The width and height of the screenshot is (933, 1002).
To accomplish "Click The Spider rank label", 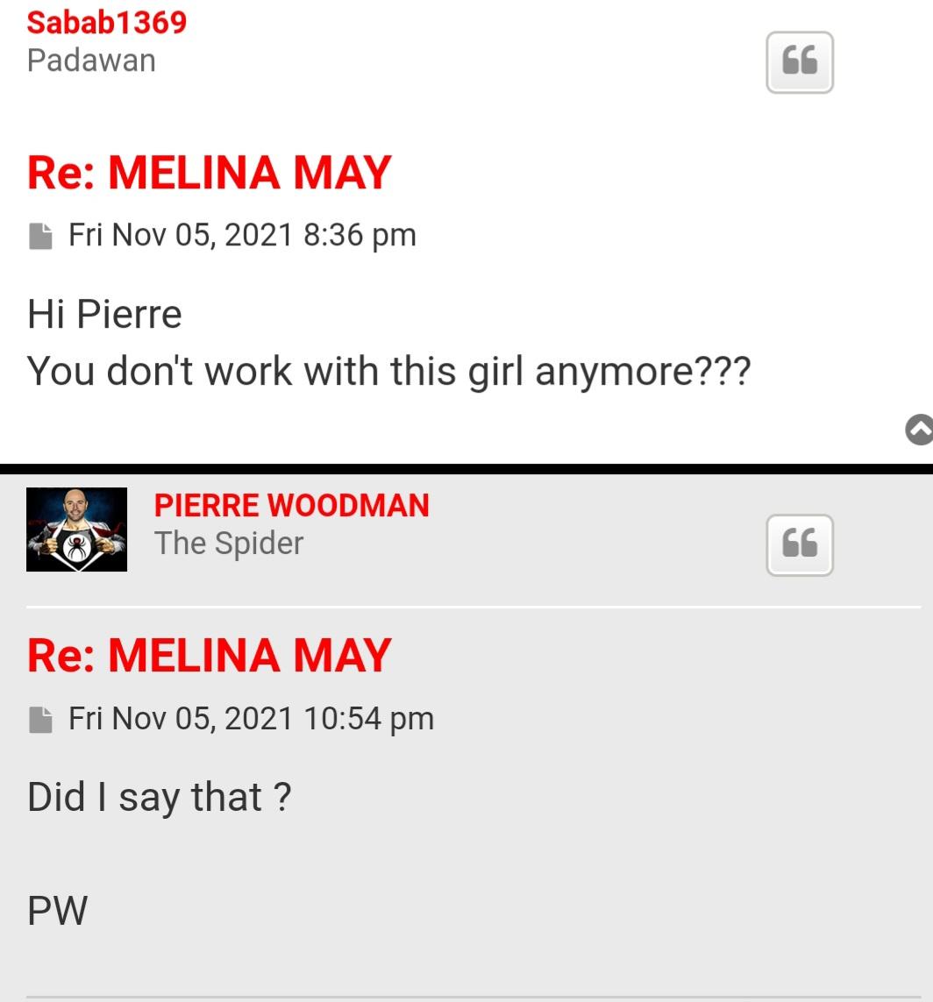I will 229,544.
